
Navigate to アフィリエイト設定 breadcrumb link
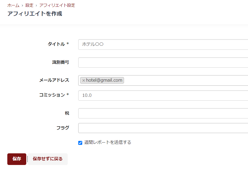(x=57, y=5)
